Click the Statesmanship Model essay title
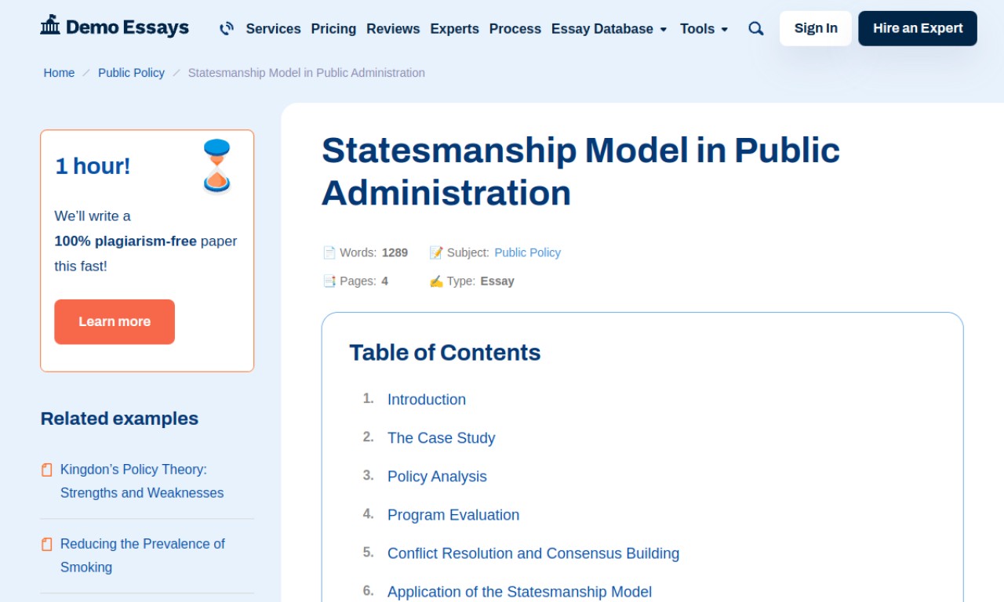This screenshot has height=602, width=1004. coord(580,172)
